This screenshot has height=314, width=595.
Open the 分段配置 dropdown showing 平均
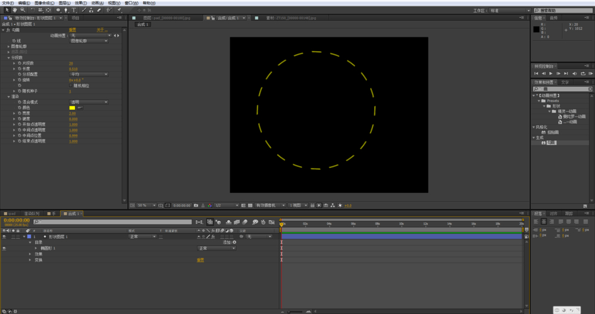click(89, 74)
